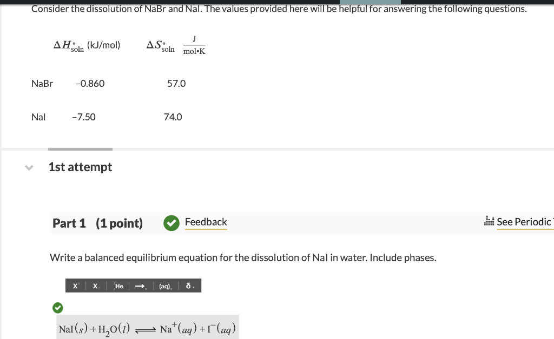Select the NaI equilibrium equation answer box
Viewport: 554px width, 339px height.
[x=148, y=327]
